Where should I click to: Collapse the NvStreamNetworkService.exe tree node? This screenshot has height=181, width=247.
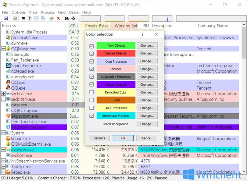click(3, 161)
